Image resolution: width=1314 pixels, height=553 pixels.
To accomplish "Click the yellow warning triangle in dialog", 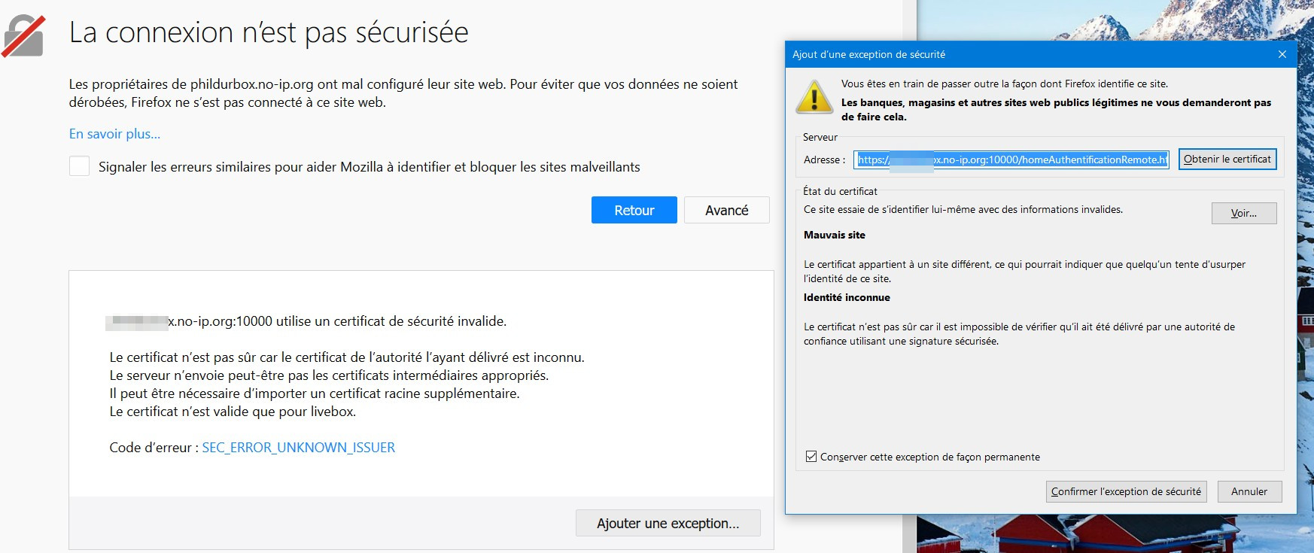I will point(814,98).
